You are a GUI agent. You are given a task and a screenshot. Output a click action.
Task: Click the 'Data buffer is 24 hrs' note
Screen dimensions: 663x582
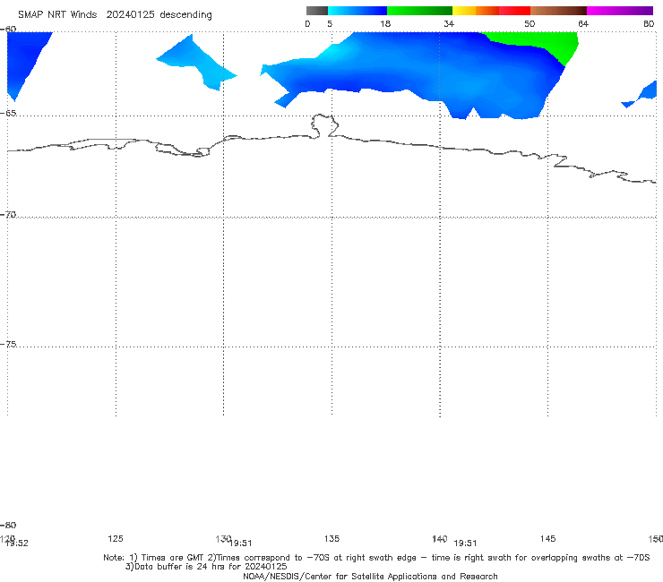(206, 567)
